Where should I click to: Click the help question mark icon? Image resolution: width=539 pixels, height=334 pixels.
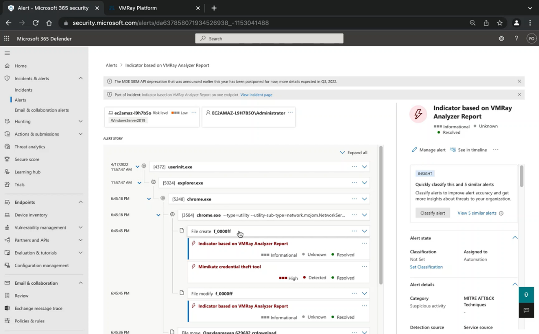pyautogui.click(x=516, y=38)
